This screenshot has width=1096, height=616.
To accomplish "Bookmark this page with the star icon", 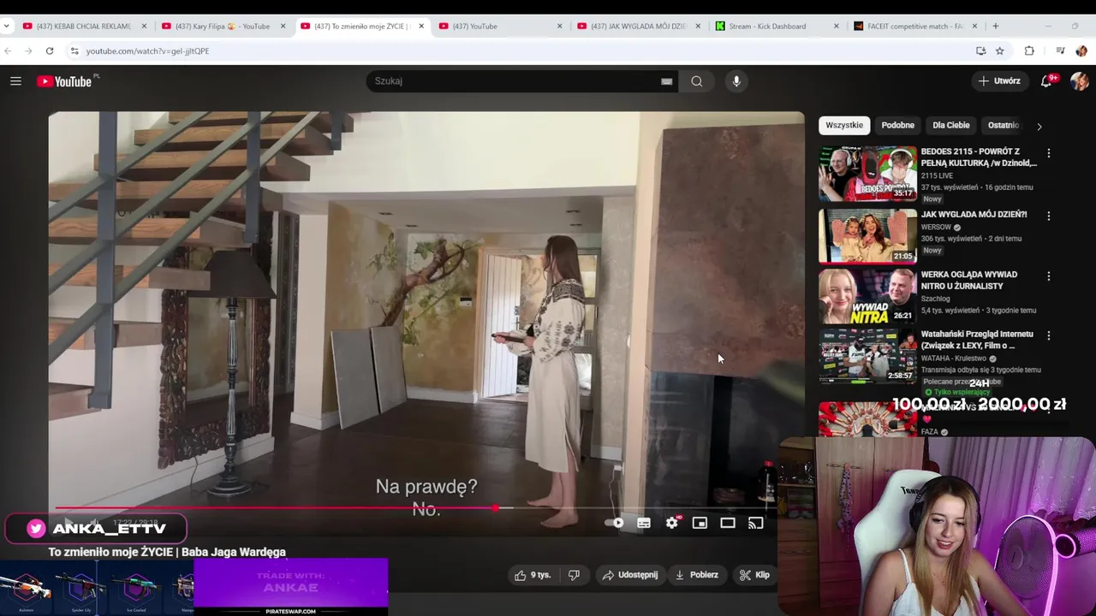I will (x=999, y=51).
